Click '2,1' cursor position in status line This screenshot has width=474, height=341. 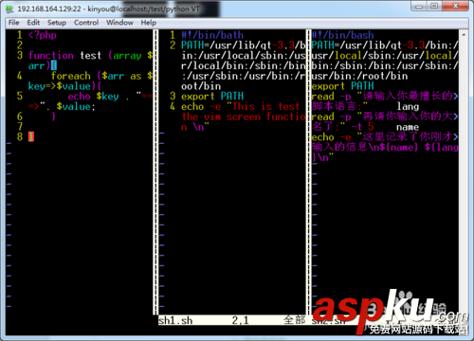[240, 320]
